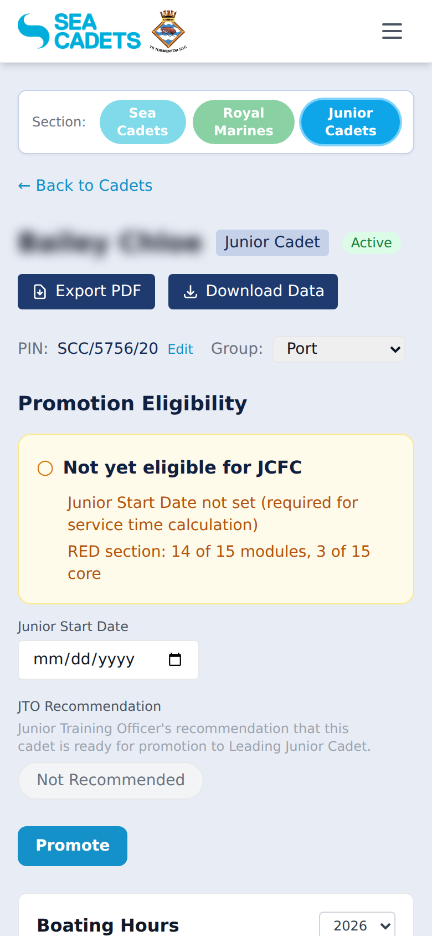This screenshot has height=936, width=432.
Task: Select the Royal Marines section tab
Action: (x=243, y=121)
